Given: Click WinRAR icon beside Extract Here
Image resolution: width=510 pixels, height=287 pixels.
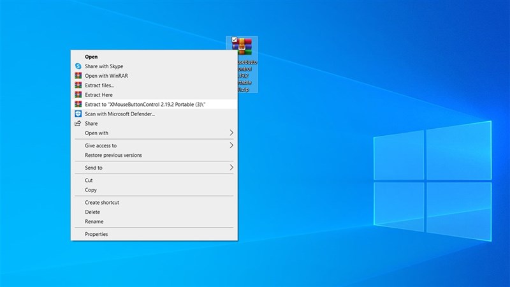Looking at the screenshot, I should (x=78, y=95).
